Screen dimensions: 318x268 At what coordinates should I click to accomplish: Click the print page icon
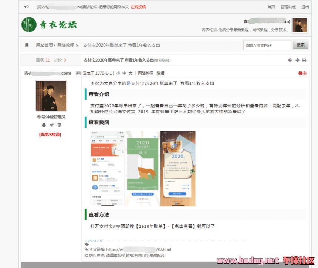click(304, 60)
